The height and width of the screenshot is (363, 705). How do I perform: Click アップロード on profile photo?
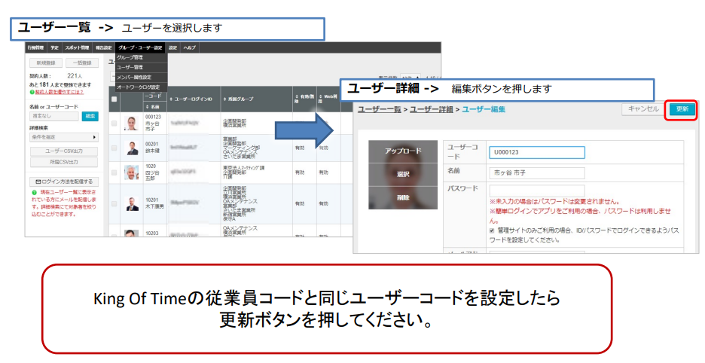coord(403,151)
